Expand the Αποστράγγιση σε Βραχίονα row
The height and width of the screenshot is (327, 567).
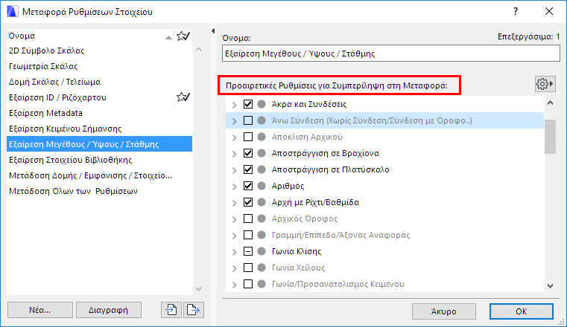(235, 153)
